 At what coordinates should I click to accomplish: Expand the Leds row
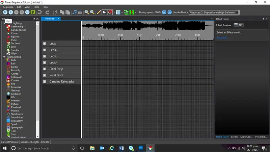45,44
